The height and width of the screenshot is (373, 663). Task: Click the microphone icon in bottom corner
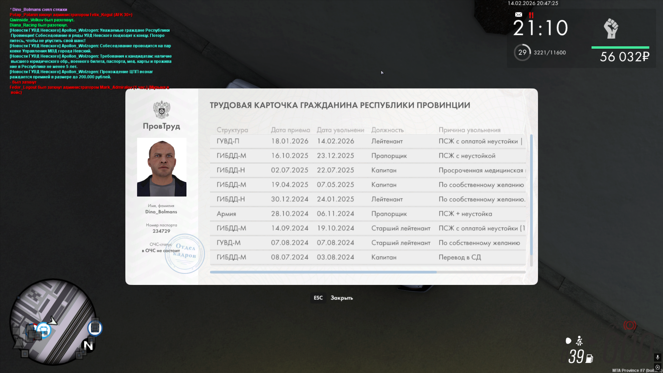(657, 357)
